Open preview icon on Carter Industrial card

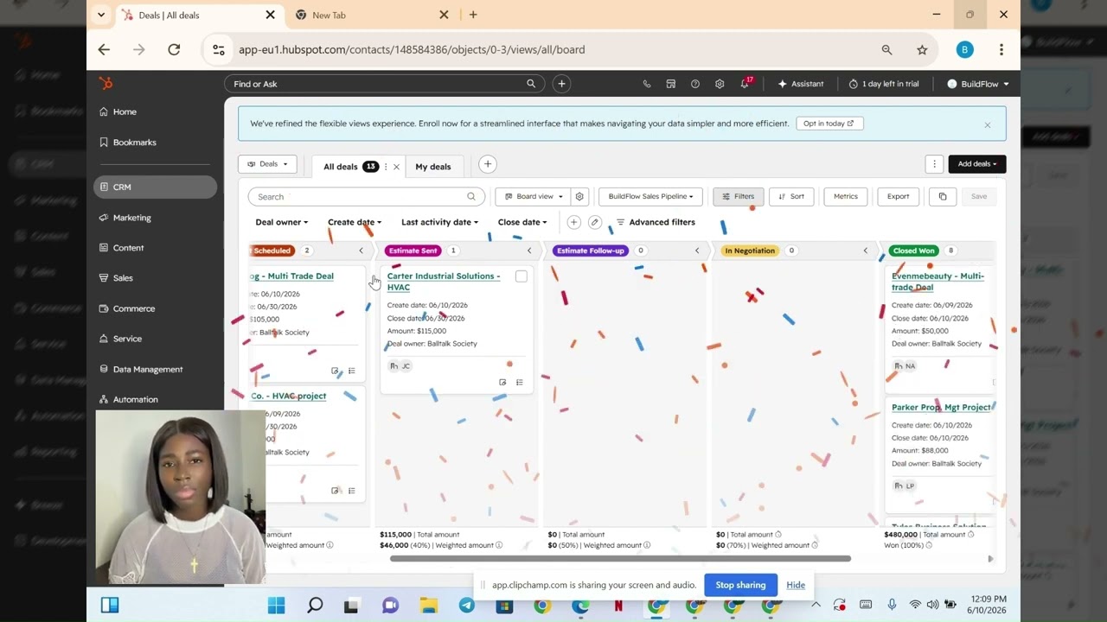click(502, 382)
